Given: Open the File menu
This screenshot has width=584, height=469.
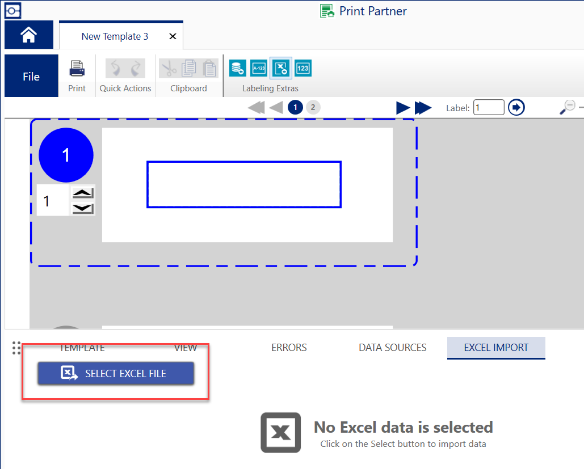Looking at the screenshot, I should point(31,77).
